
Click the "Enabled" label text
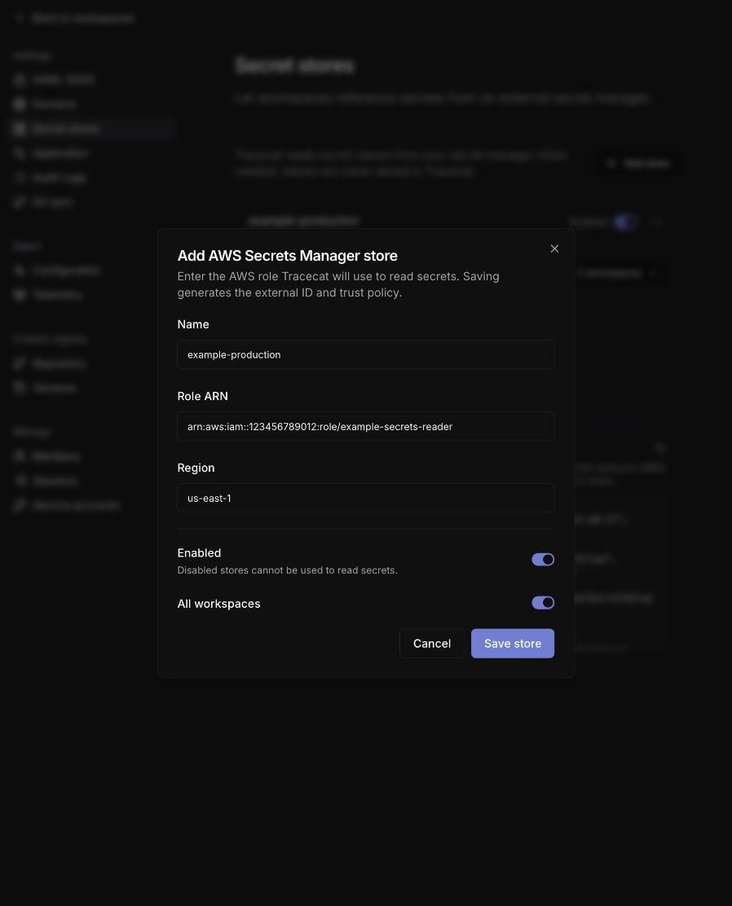[199, 553]
